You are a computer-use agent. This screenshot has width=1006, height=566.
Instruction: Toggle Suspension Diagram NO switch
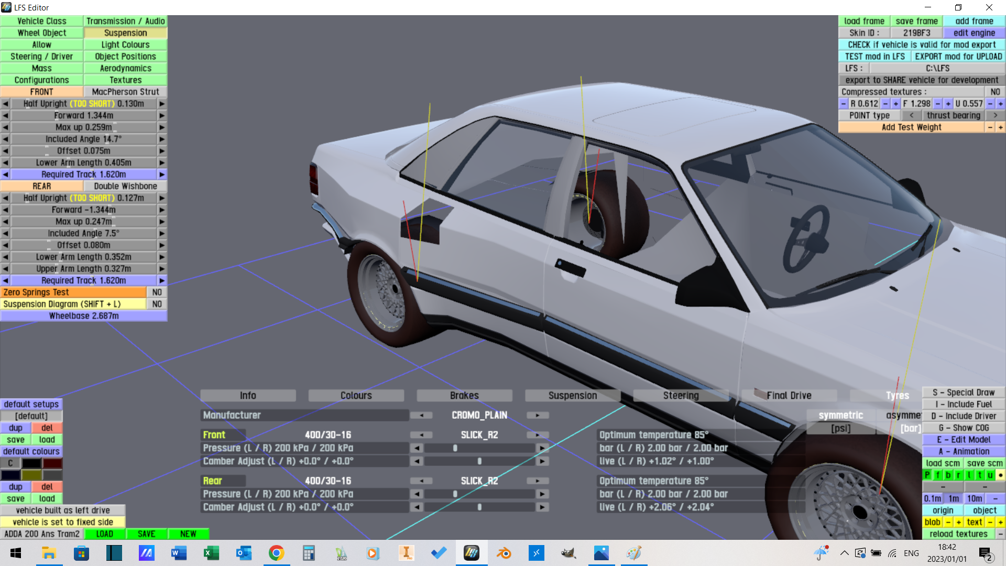[157, 304]
